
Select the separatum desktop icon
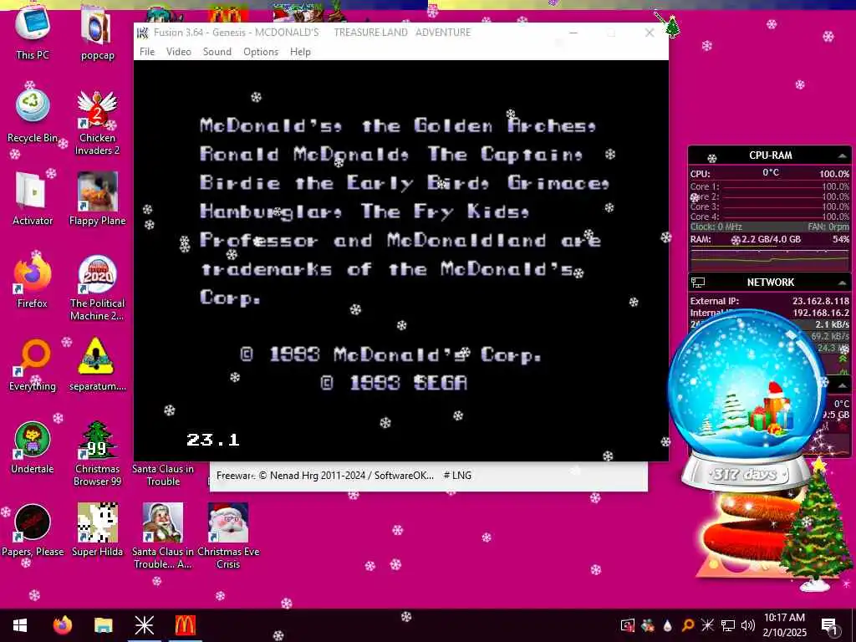pyautogui.click(x=97, y=364)
